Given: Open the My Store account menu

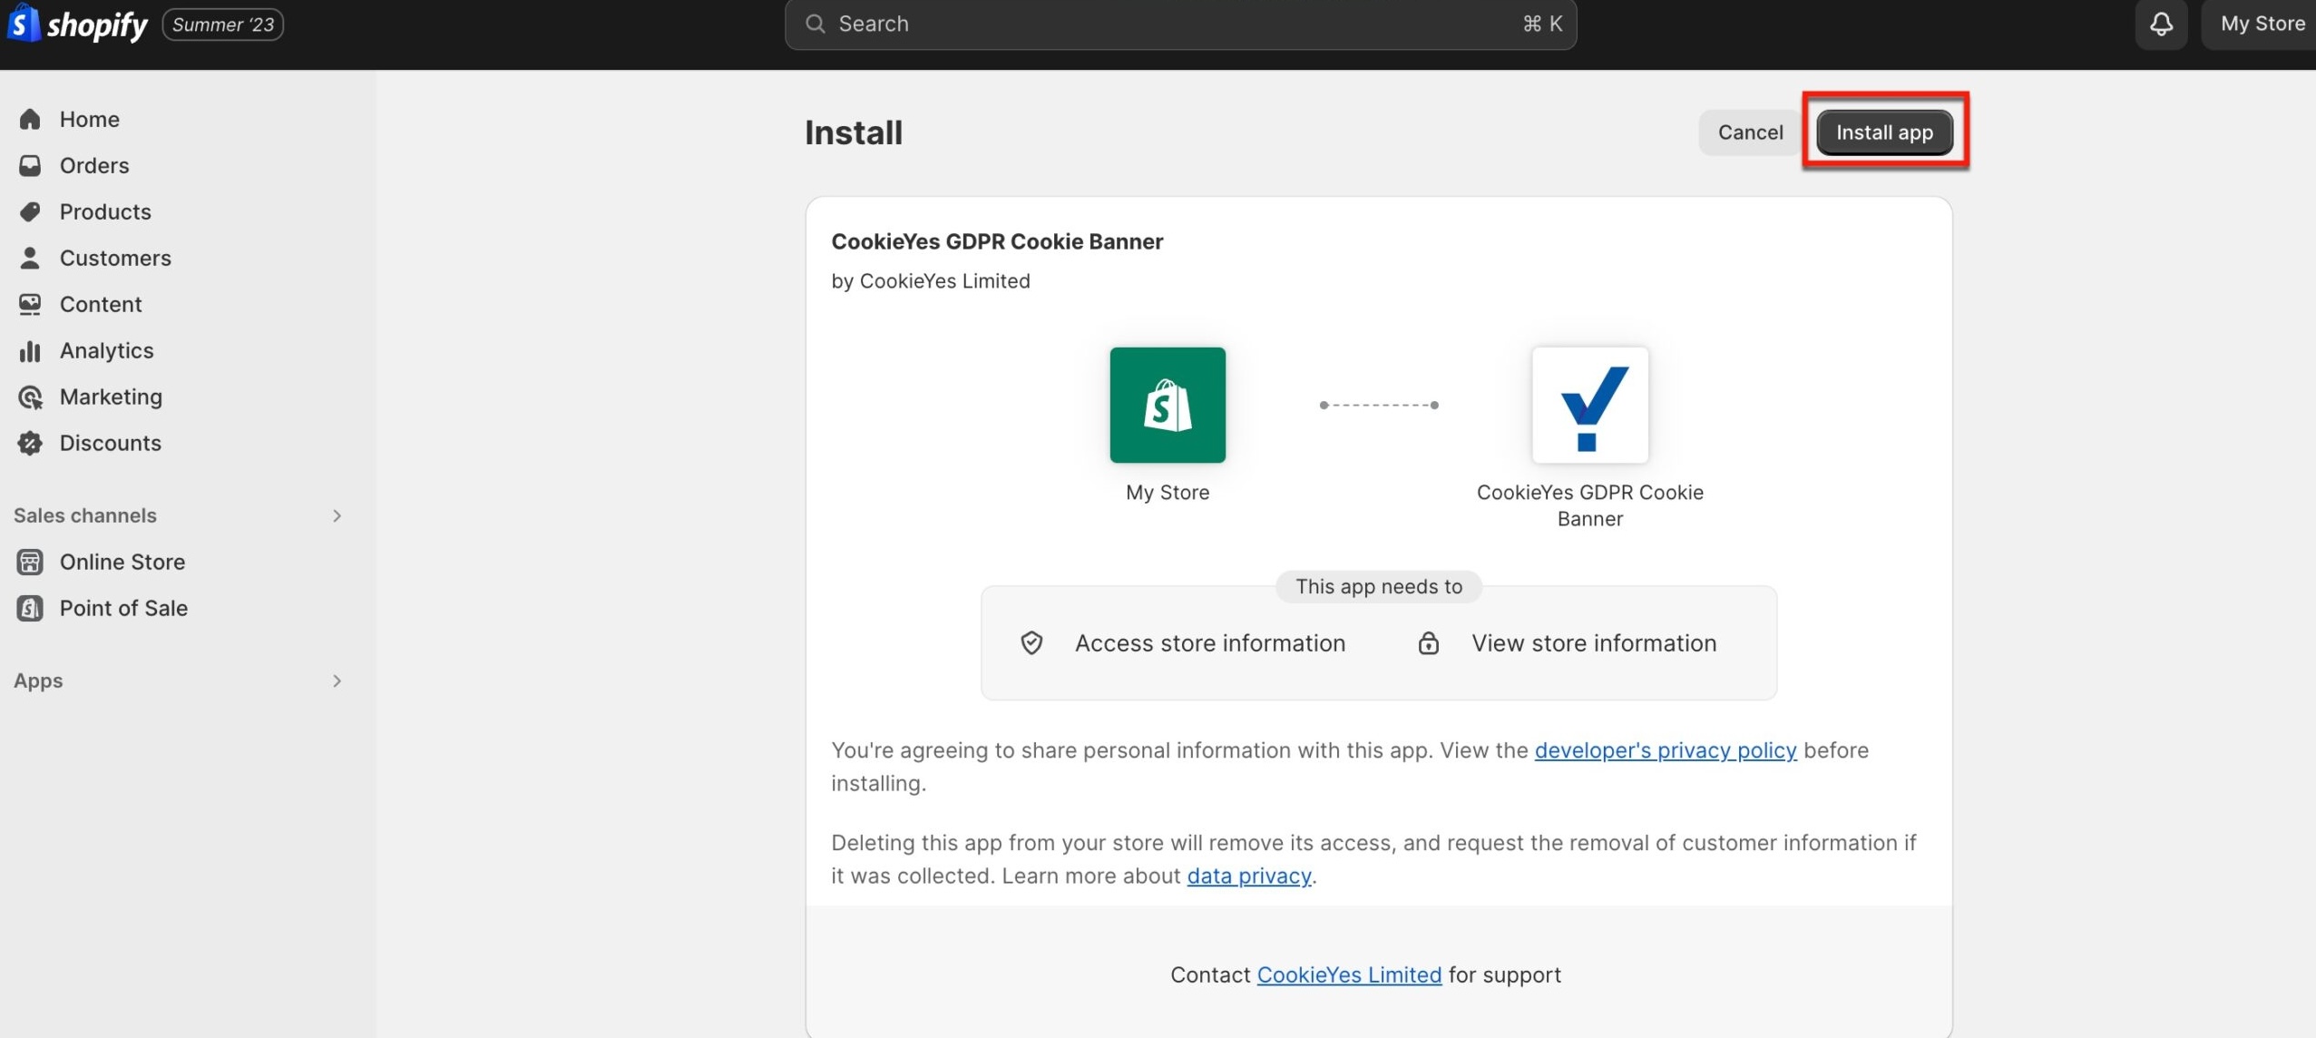Looking at the screenshot, I should click(2262, 24).
